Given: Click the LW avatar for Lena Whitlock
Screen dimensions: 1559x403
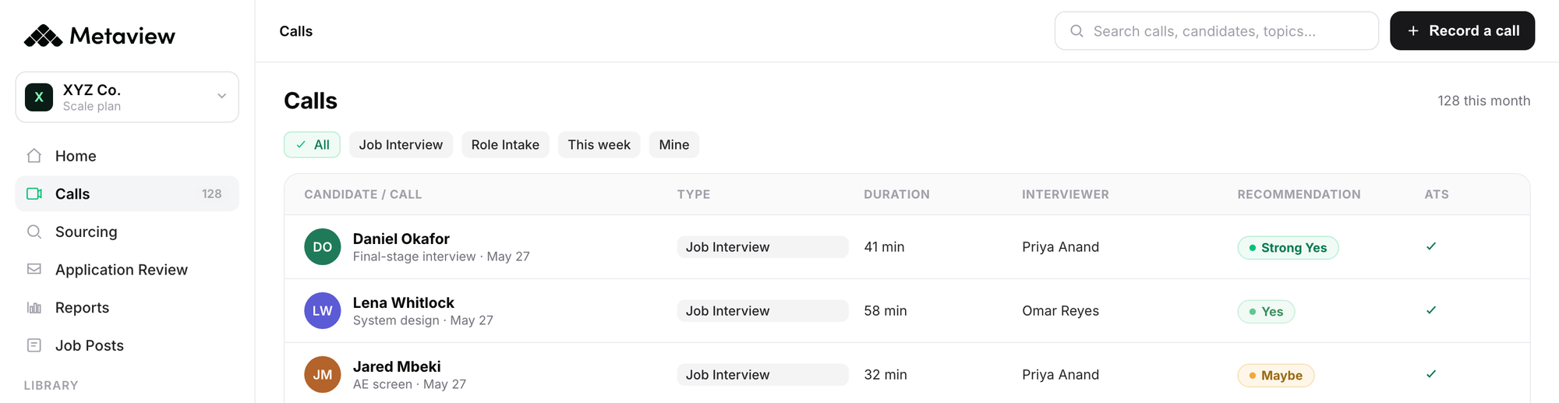Looking at the screenshot, I should [323, 311].
